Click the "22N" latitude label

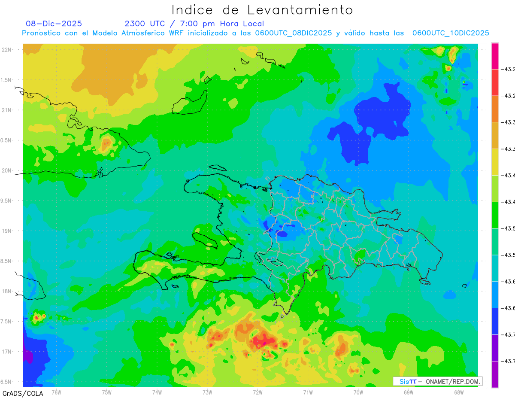[6, 50]
